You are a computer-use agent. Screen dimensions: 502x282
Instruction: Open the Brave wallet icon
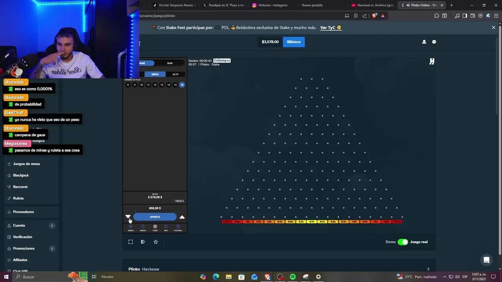473,16
